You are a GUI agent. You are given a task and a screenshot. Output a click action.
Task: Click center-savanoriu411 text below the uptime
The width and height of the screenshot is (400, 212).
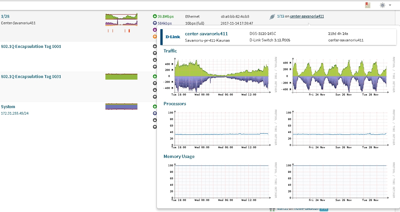click(346, 40)
